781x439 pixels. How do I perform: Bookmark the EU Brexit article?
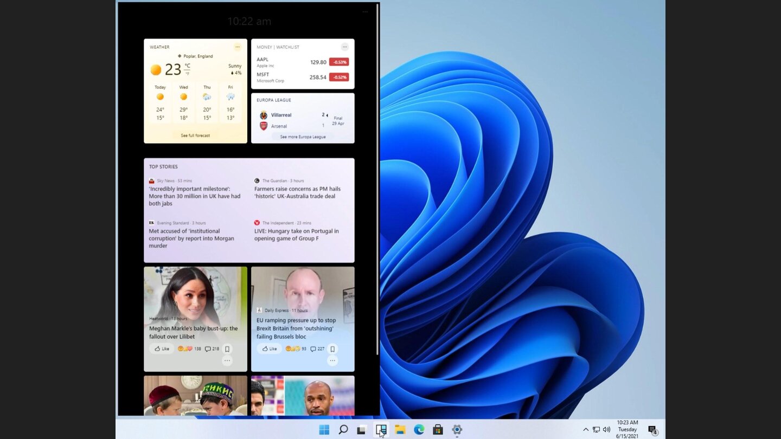click(332, 348)
